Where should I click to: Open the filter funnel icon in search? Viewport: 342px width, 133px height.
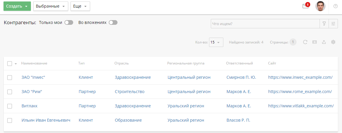[324, 24]
